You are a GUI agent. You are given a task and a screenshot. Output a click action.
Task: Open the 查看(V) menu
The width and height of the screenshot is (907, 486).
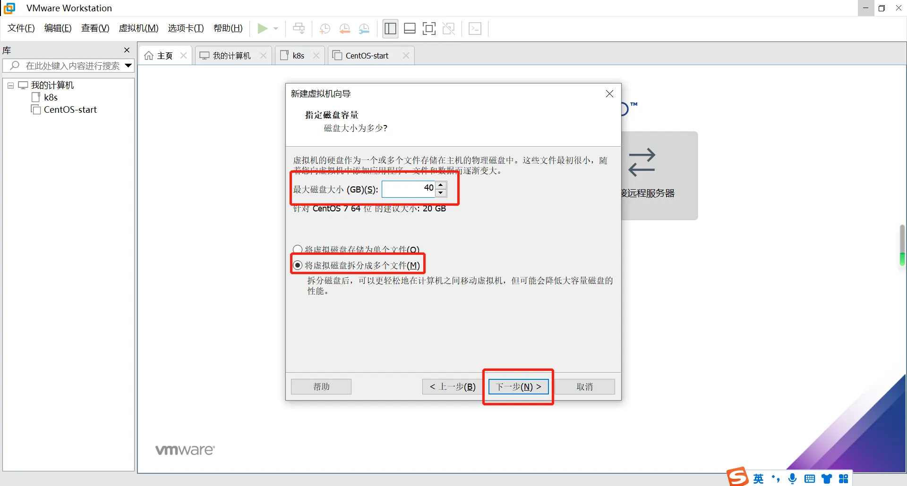(95, 28)
